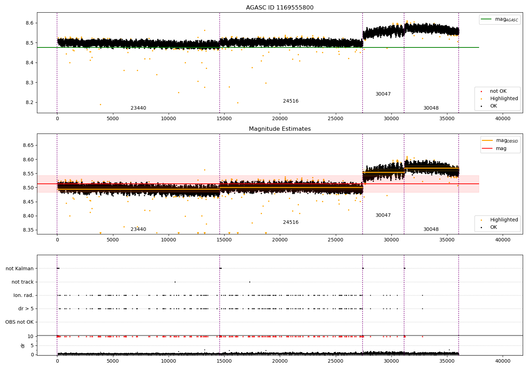Click the dr axis tick "10"
The image size is (528, 369).
[31, 337]
